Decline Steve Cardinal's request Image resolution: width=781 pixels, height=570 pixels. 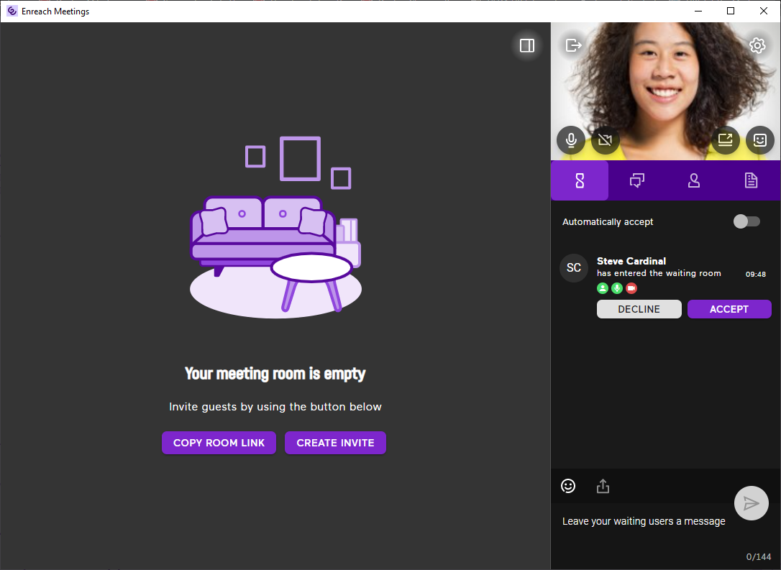[x=639, y=309]
